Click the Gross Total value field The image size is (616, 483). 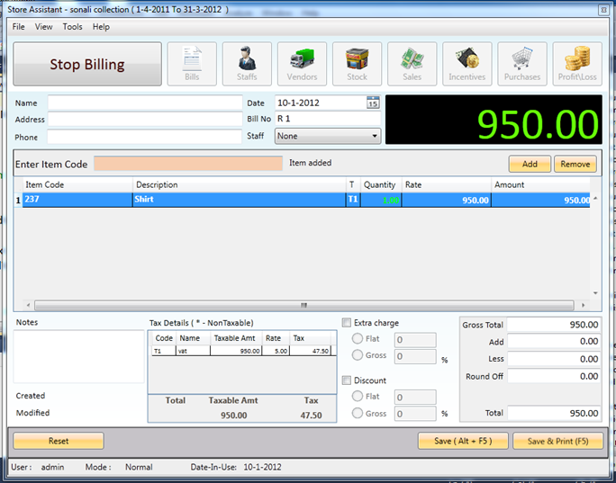click(x=554, y=325)
